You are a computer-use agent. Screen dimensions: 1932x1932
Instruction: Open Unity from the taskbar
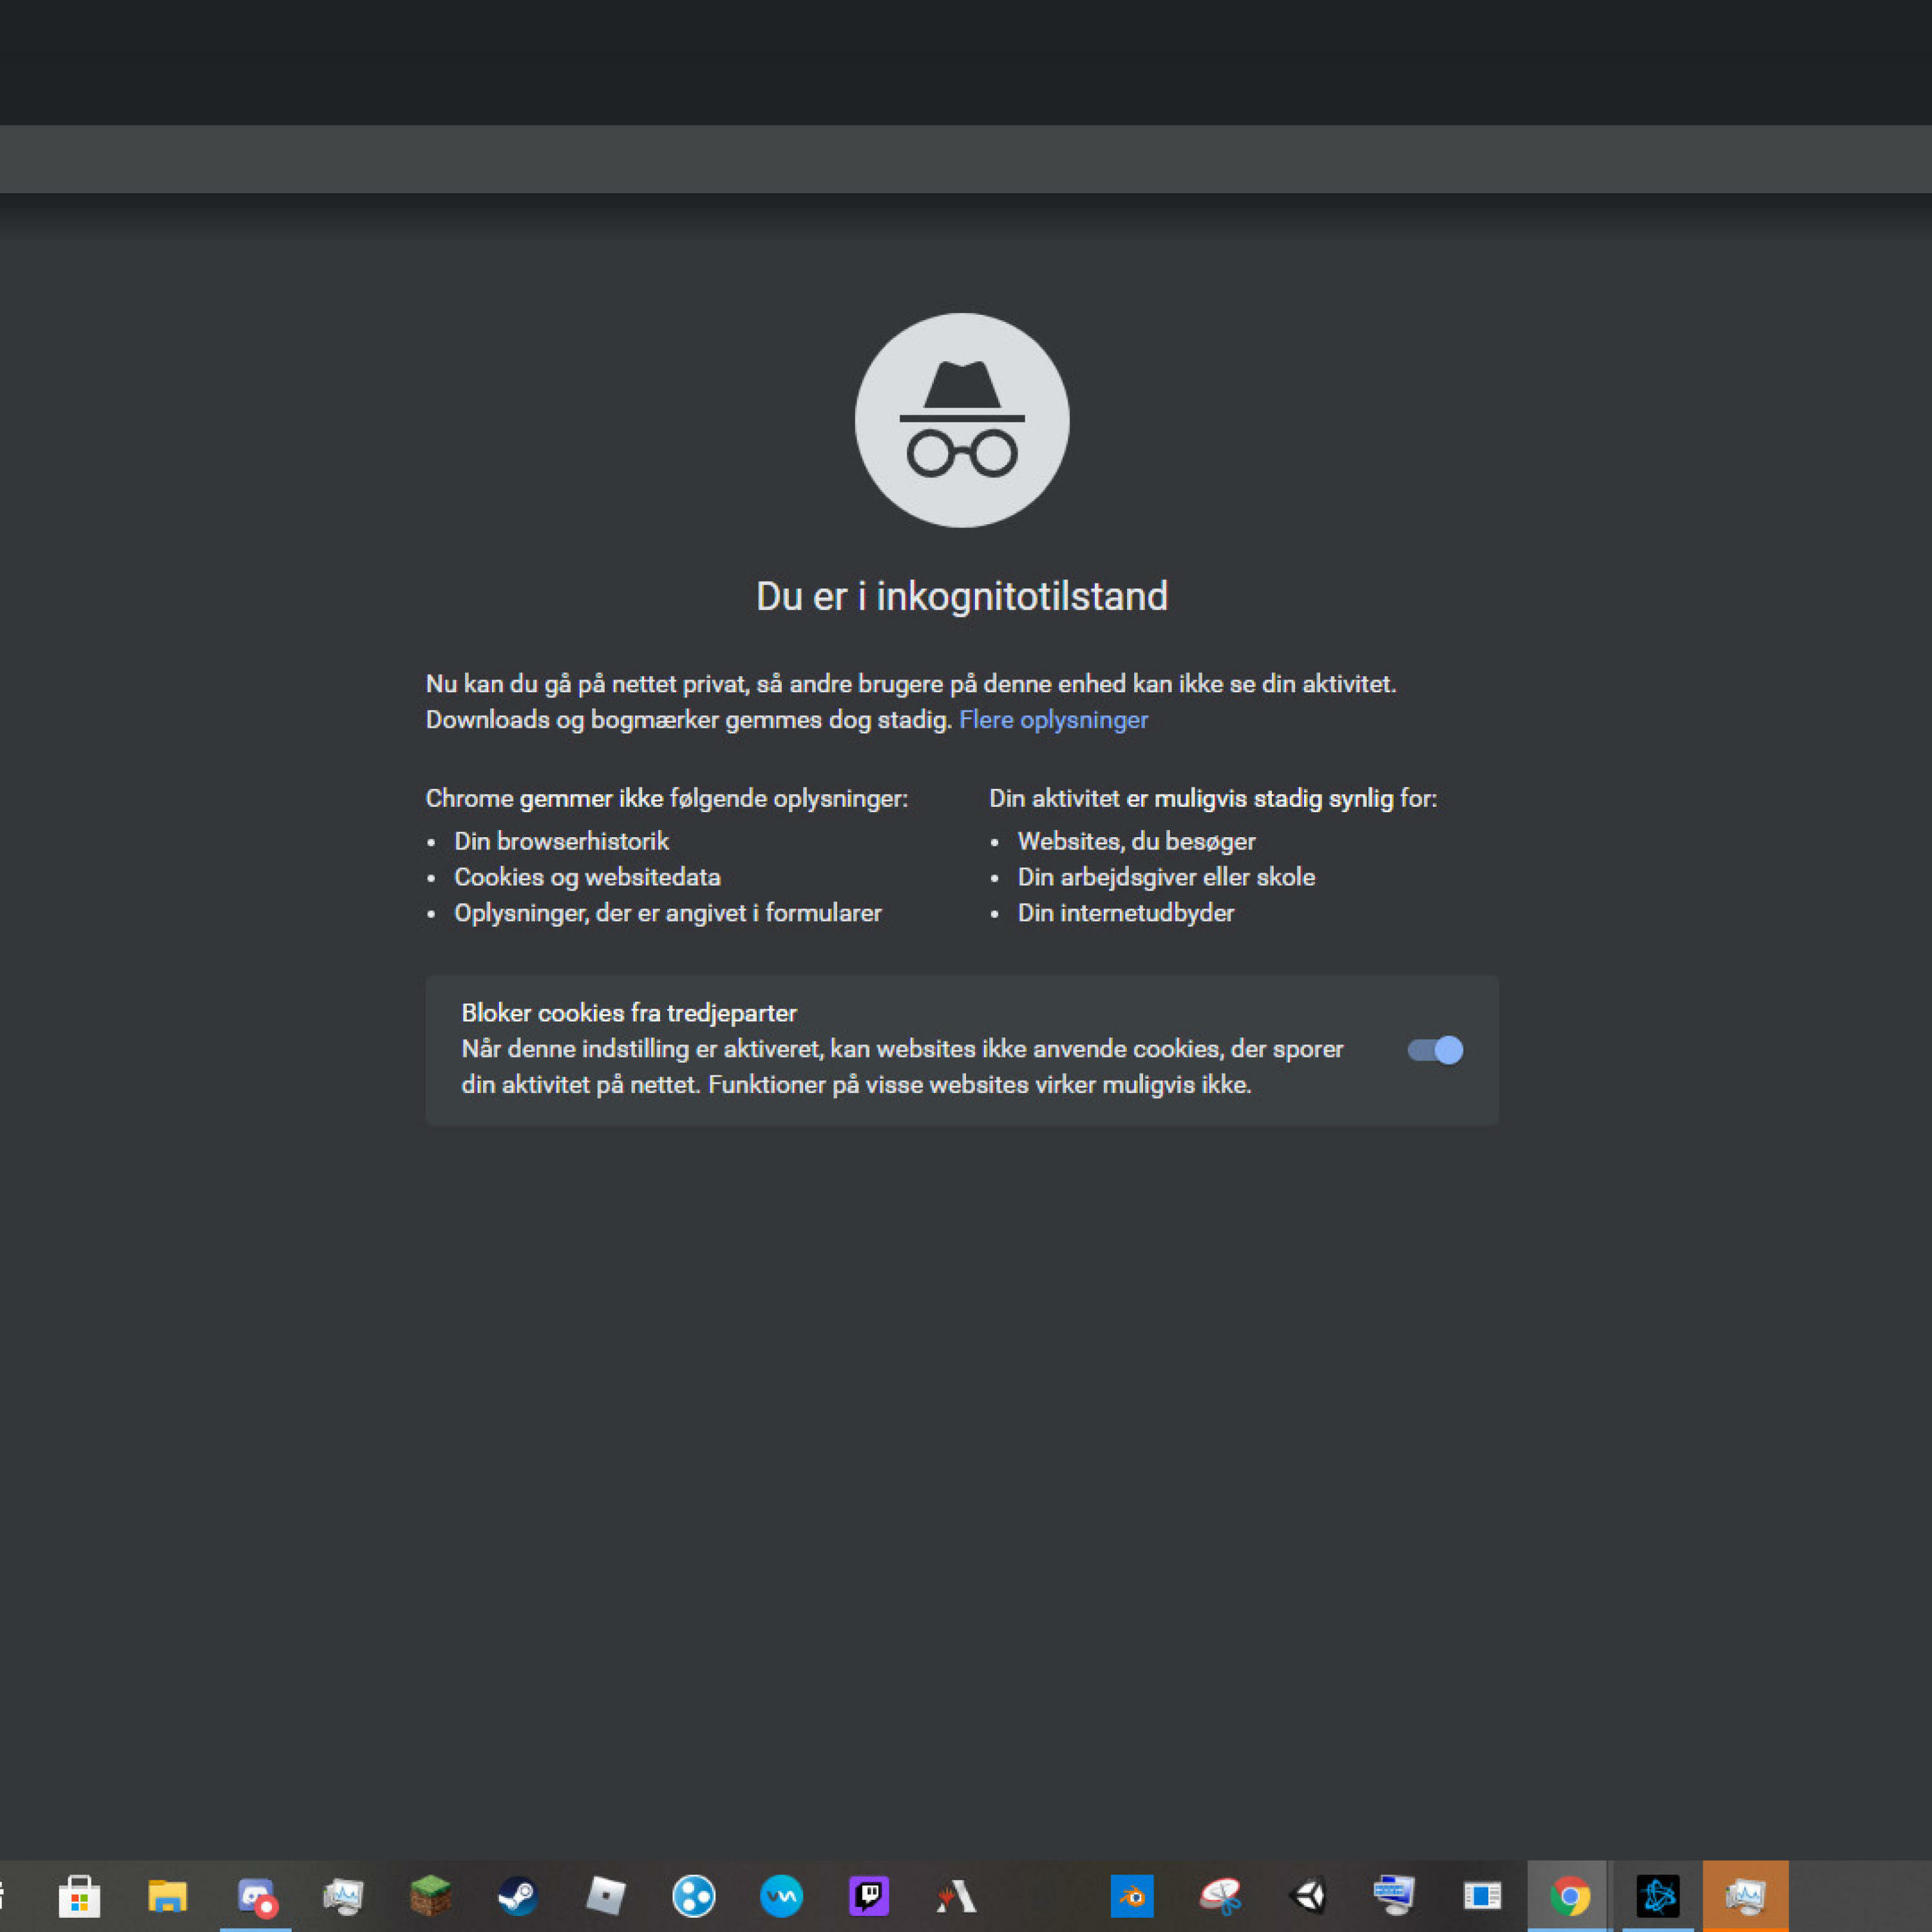1308,1895
